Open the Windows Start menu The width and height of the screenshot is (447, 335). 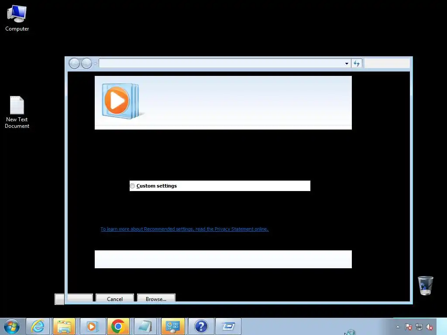point(12,326)
